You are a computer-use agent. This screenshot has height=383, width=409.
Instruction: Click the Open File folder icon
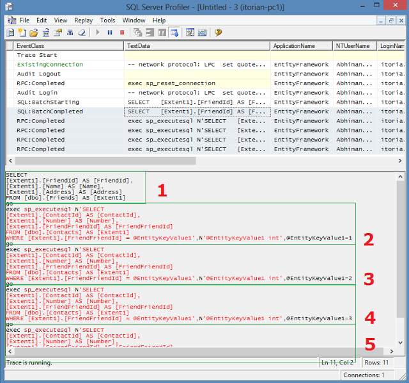coord(34,32)
